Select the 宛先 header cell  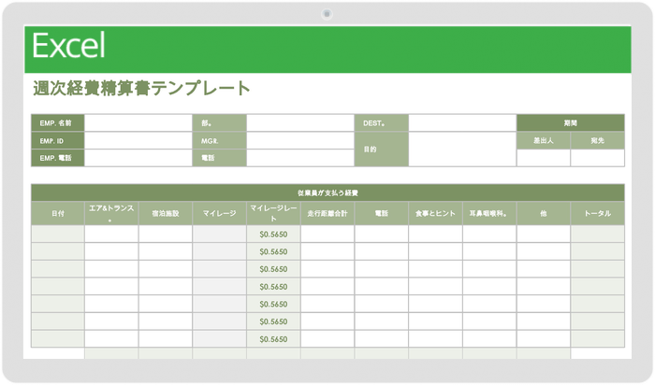(x=597, y=140)
